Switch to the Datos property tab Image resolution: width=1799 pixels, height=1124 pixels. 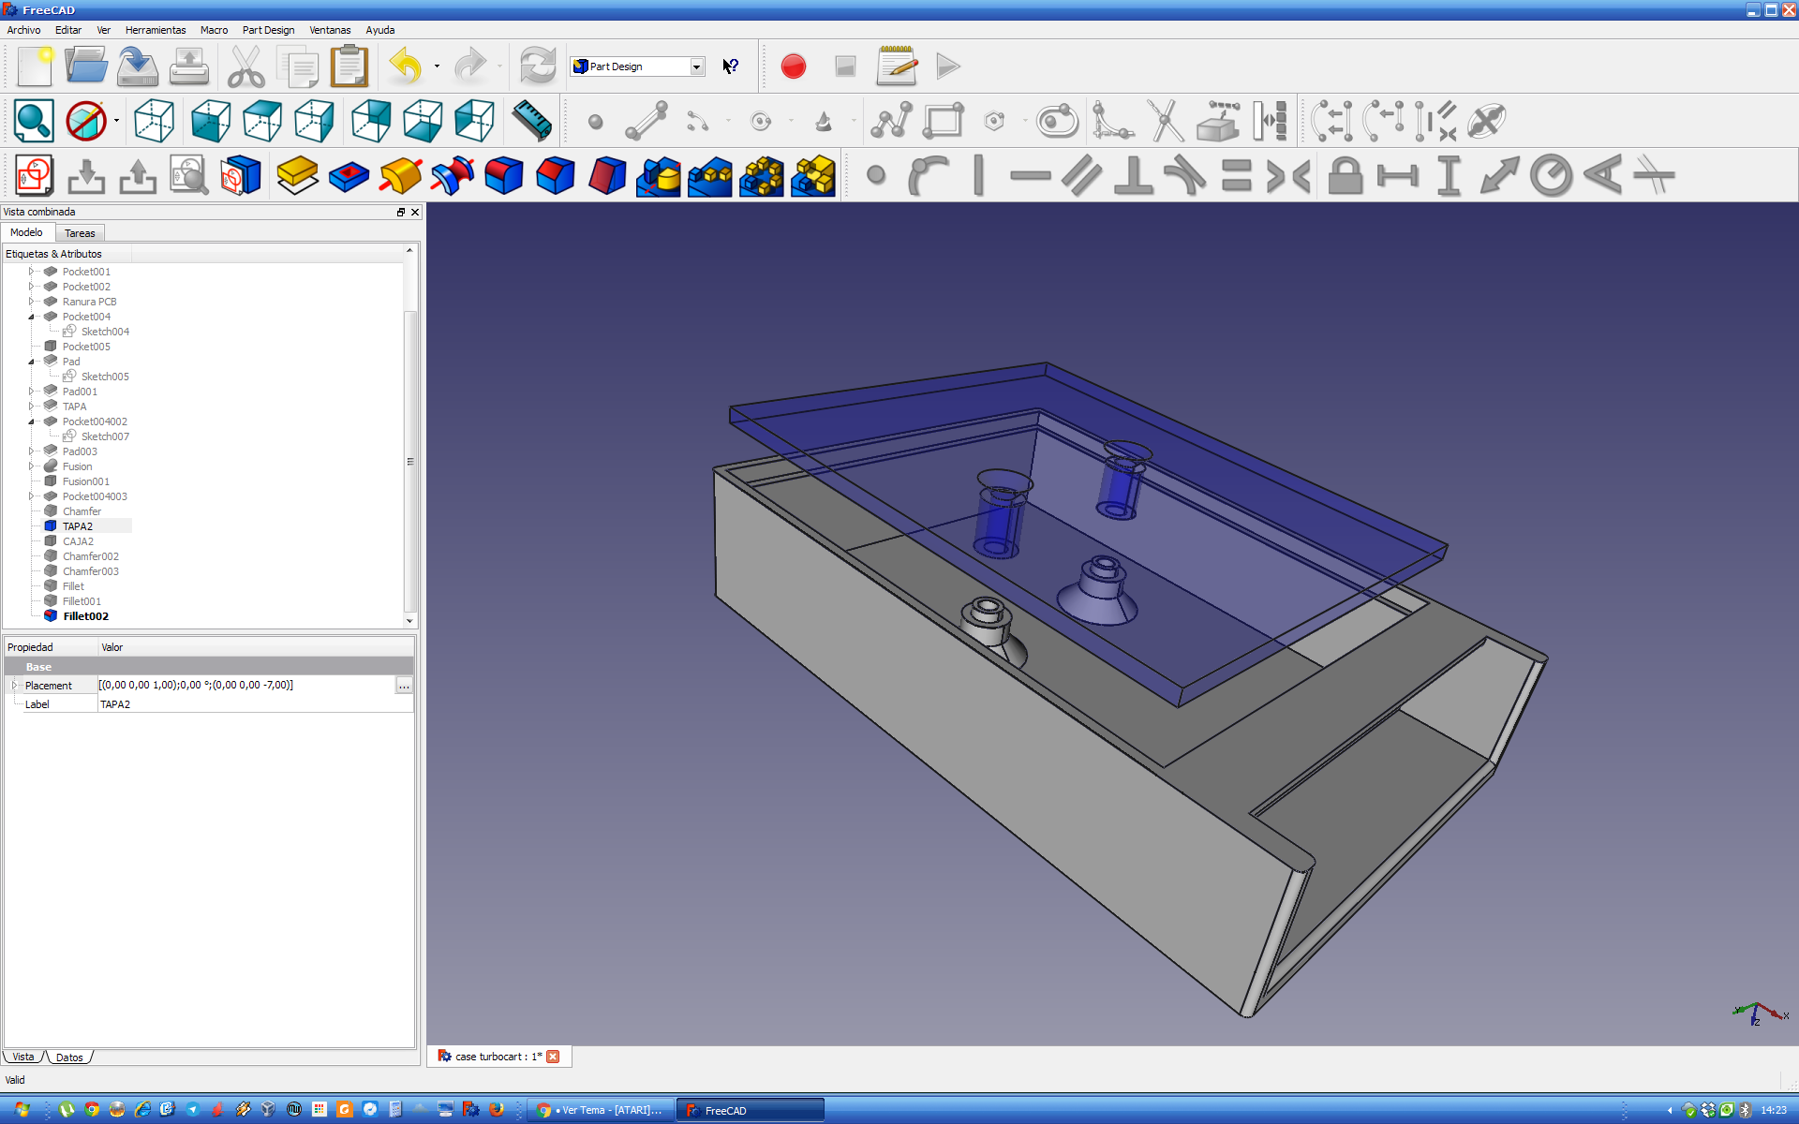(x=69, y=1057)
